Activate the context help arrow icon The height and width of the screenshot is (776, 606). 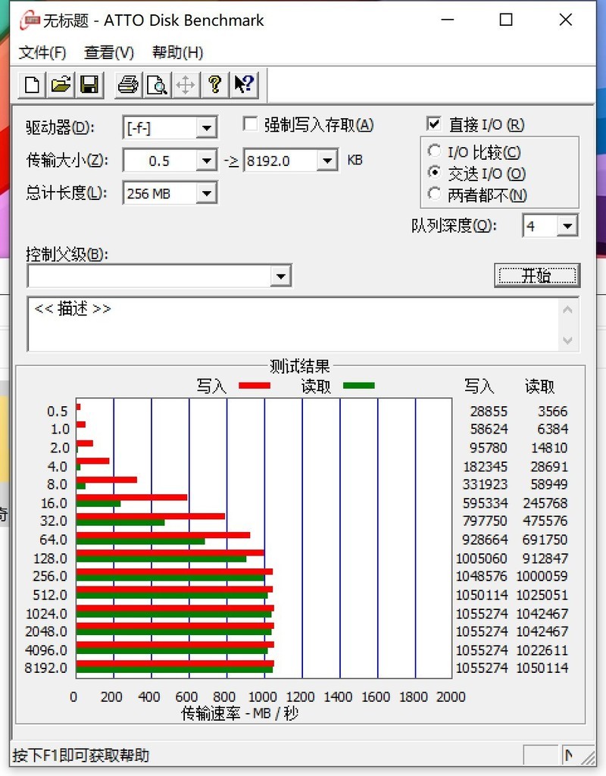[243, 85]
